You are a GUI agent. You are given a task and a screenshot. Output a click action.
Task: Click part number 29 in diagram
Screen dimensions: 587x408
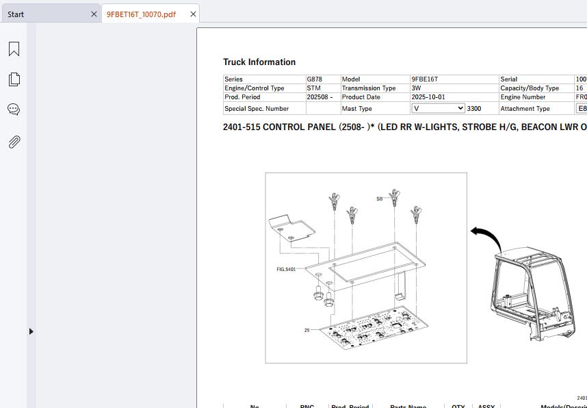[307, 330]
